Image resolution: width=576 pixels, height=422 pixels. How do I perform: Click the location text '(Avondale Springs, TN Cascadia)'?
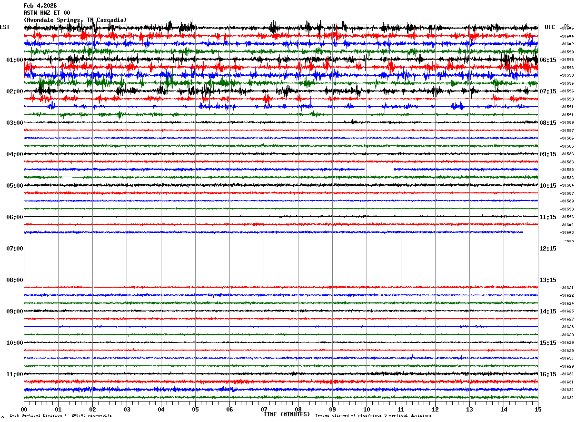(75, 20)
